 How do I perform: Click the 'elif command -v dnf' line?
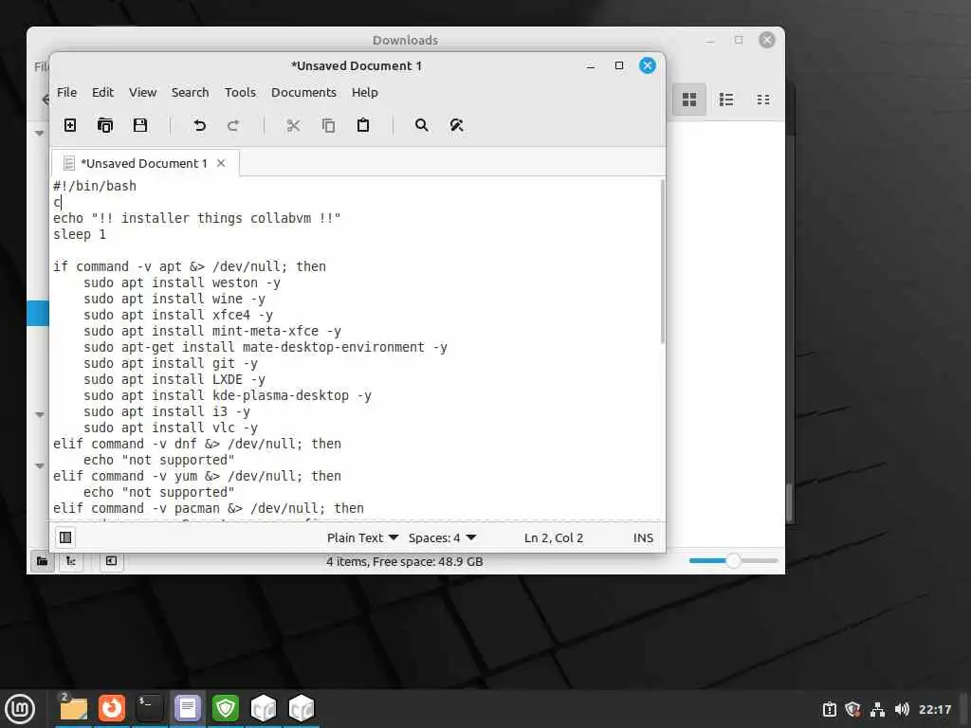tap(197, 444)
